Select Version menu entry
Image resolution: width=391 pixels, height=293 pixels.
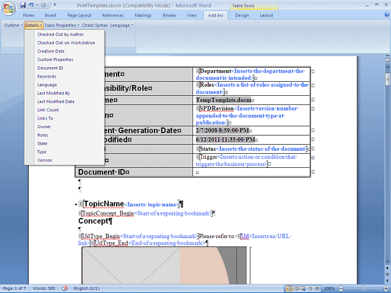pos(65,160)
